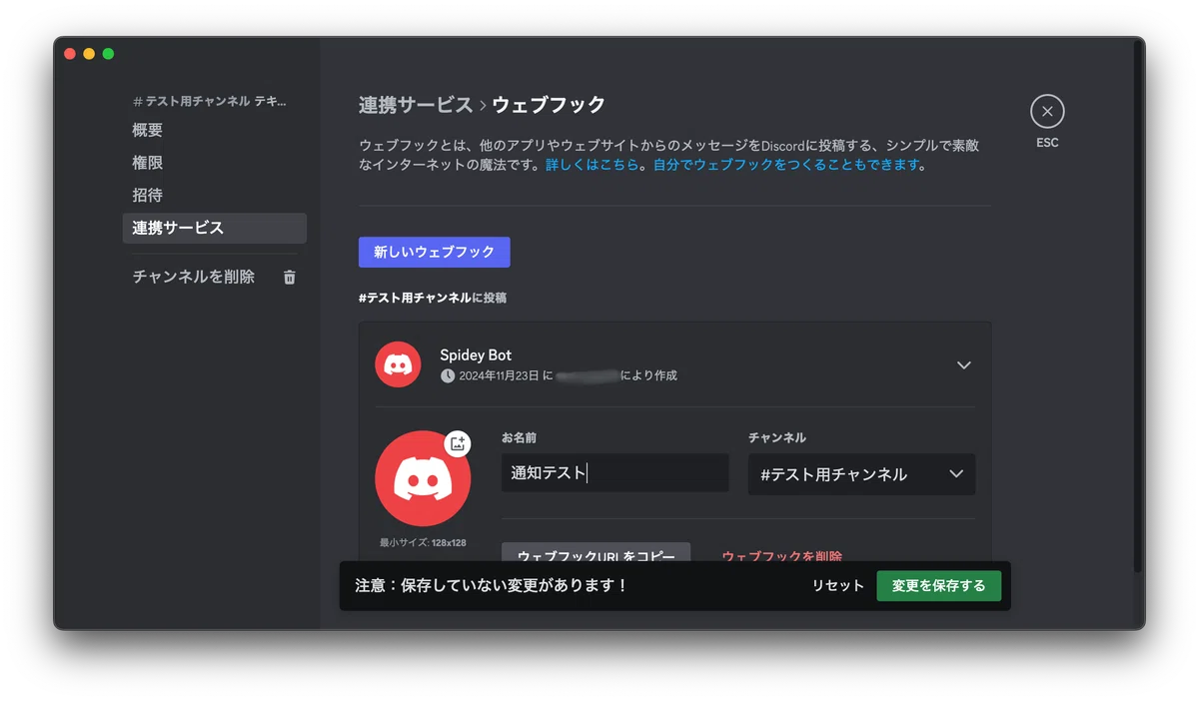Screen dimensions: 1199x701
Task: Click the Spidey Bot webhook title
Action: (x=476, y=354)
